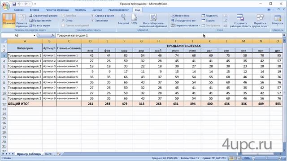
Task: Save Workspace (Сохранить рабочую область)
Action: [x=240, y=21]
